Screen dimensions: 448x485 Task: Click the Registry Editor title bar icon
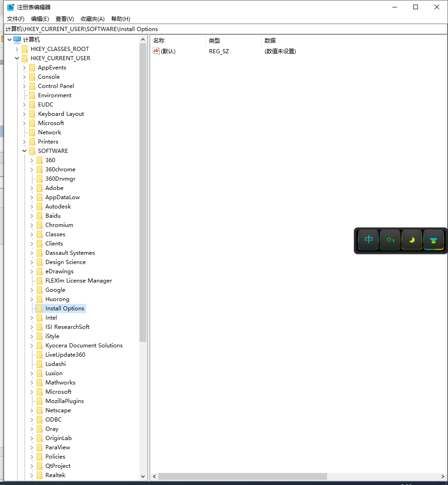click(x=11, y=7)
